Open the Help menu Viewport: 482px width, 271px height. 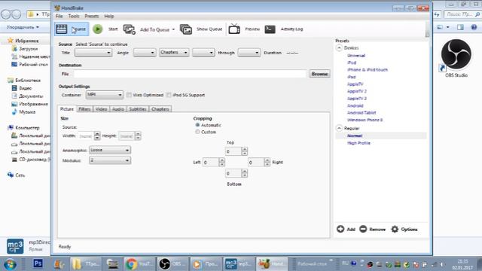pyautogui.click(x=108, y=16)
